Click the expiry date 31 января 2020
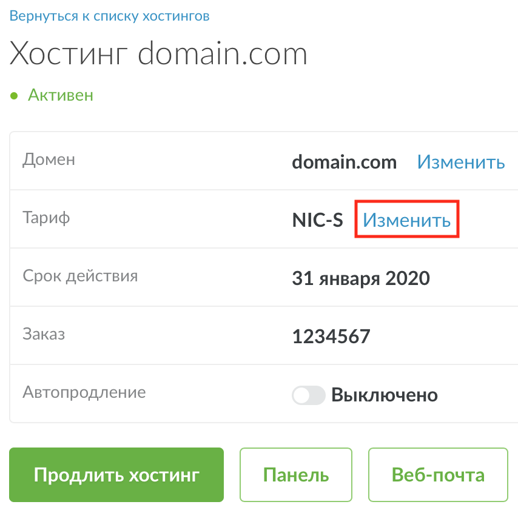The image size is (518, 513). click(x=360, y=278)
